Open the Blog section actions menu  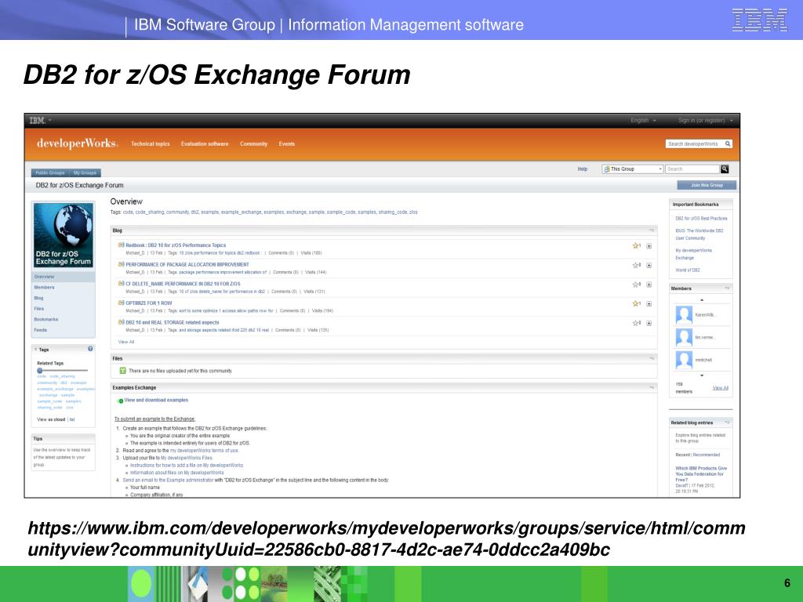coord(652,230)
